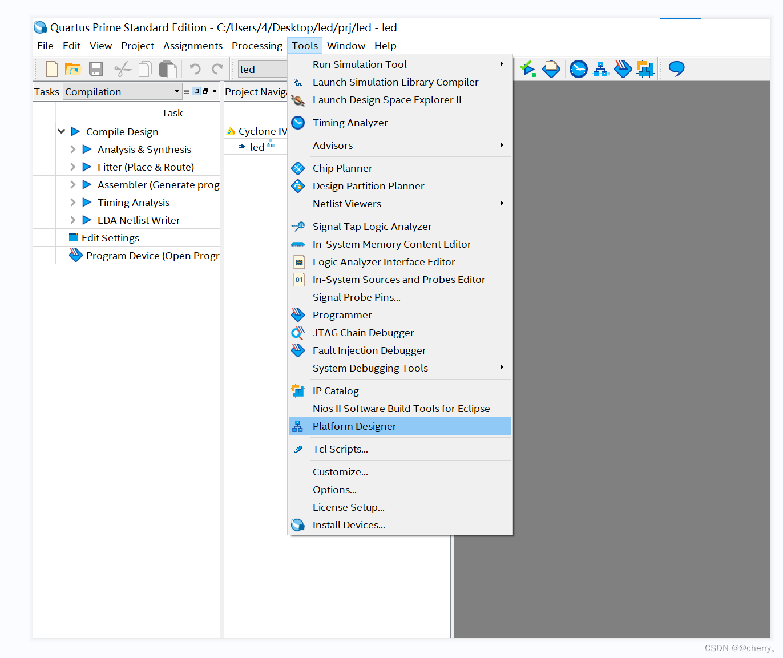The height and width of the screenshot is (658, 783).
Task: Float the Tasks panel window
Action: [x=205, y=91]
